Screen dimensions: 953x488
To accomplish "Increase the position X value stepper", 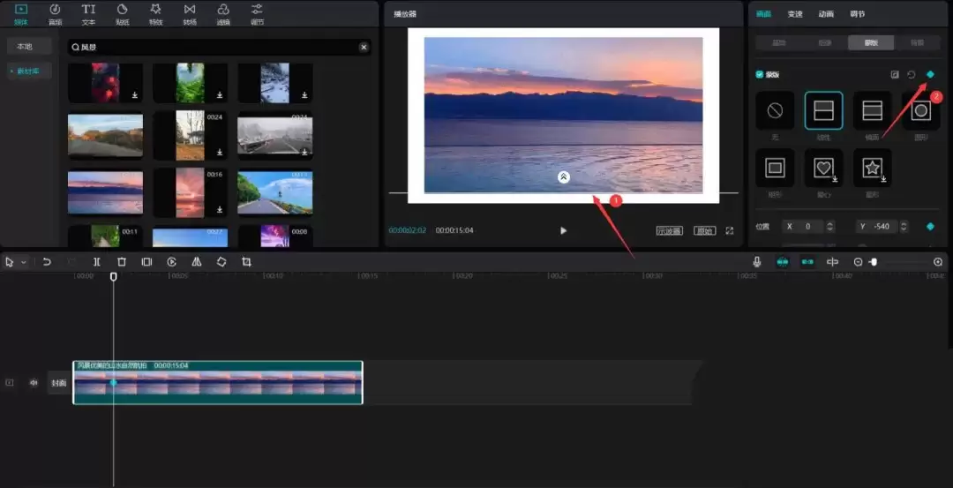I will pos(829,223).
